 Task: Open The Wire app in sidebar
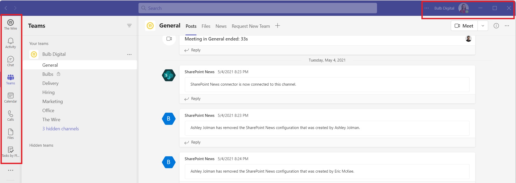(10, 24)
